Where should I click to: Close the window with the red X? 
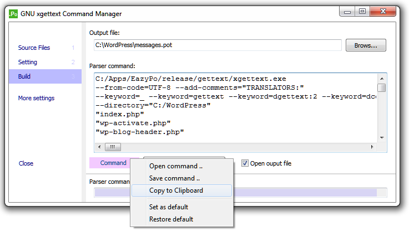tap(383, 12)
